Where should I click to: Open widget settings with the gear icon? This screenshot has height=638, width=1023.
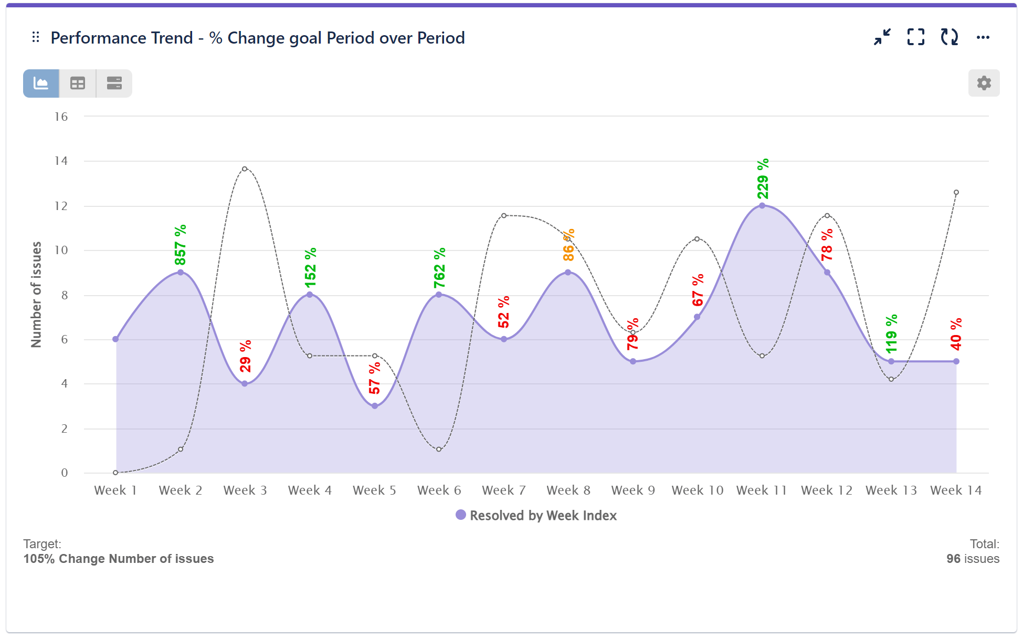984,83
